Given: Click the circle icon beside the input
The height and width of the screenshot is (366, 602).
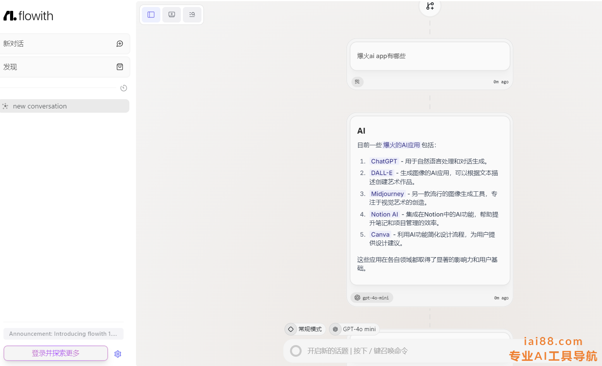Looking at the screenshot, I should pyautogui.click(x=296, y=351).
